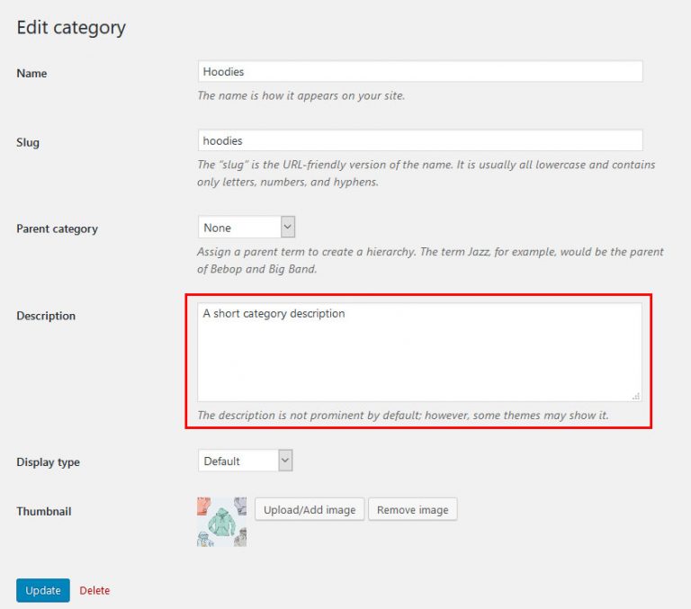
Task: Click the Remove image button
Action: click(412, 510)
